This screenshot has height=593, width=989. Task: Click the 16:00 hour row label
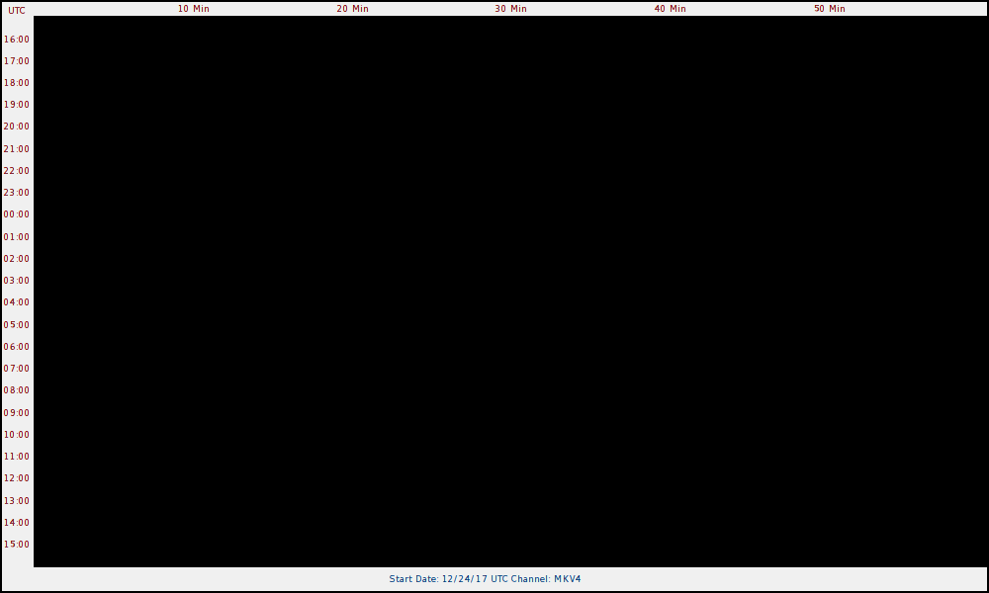click(x=17, y=40)
